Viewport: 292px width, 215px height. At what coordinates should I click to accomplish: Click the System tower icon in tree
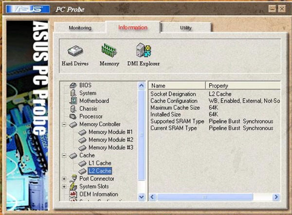[73, 93]
